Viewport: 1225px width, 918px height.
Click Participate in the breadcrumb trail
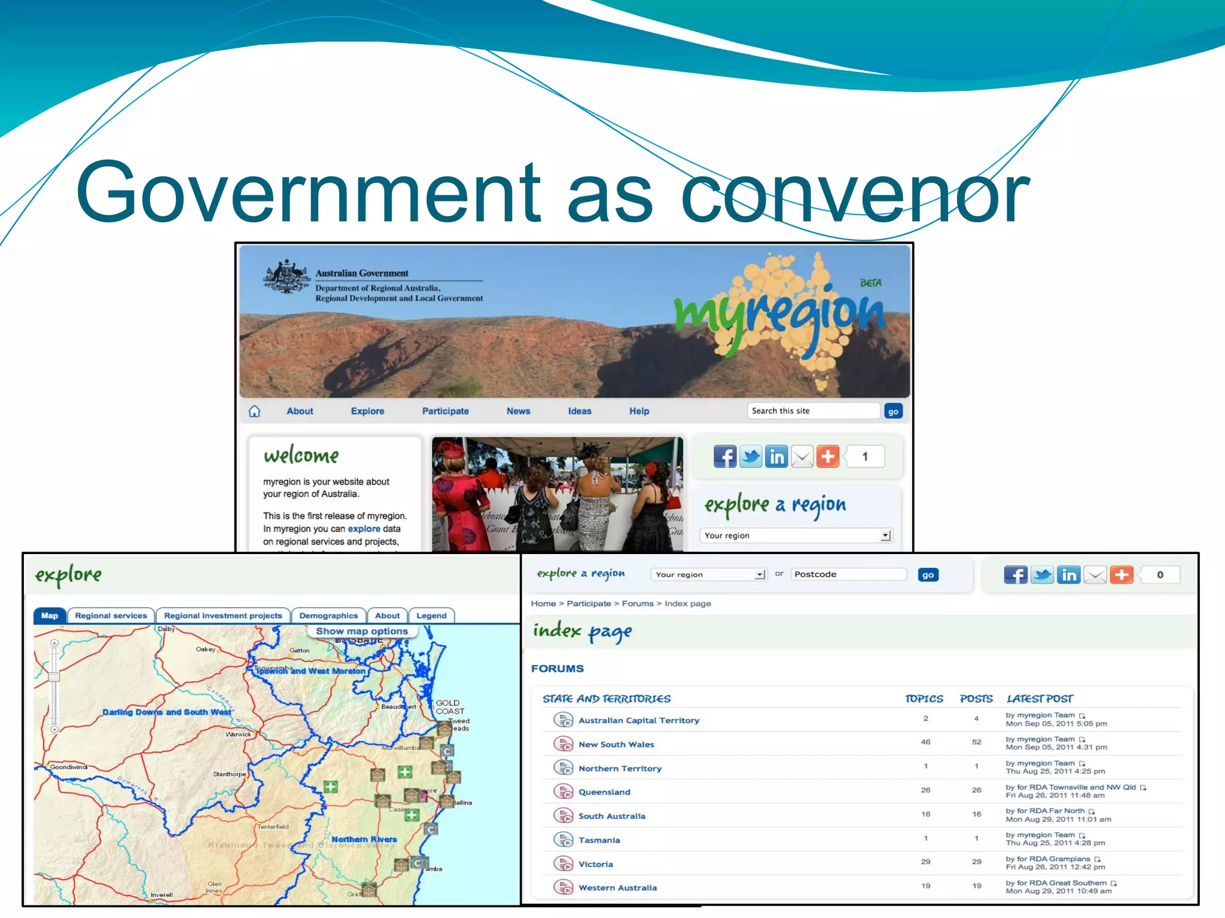click(x=589, y=604)
